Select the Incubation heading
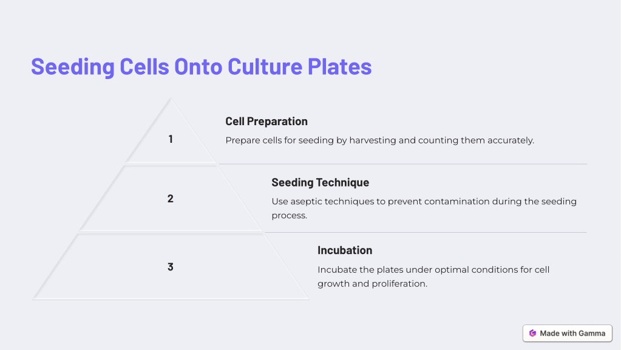Screen dimensions: 621x350 click(345, 250)
